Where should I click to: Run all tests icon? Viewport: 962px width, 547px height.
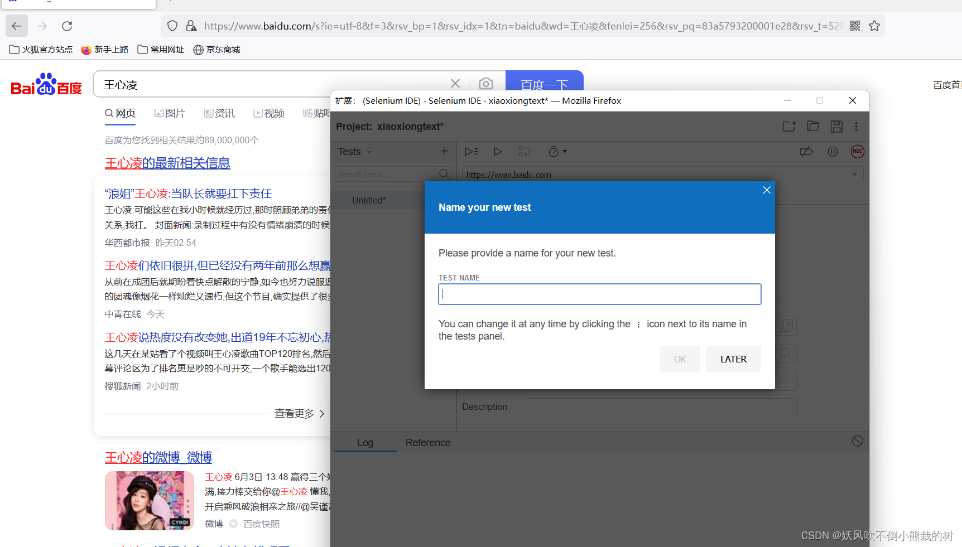(x=472, y=152)
